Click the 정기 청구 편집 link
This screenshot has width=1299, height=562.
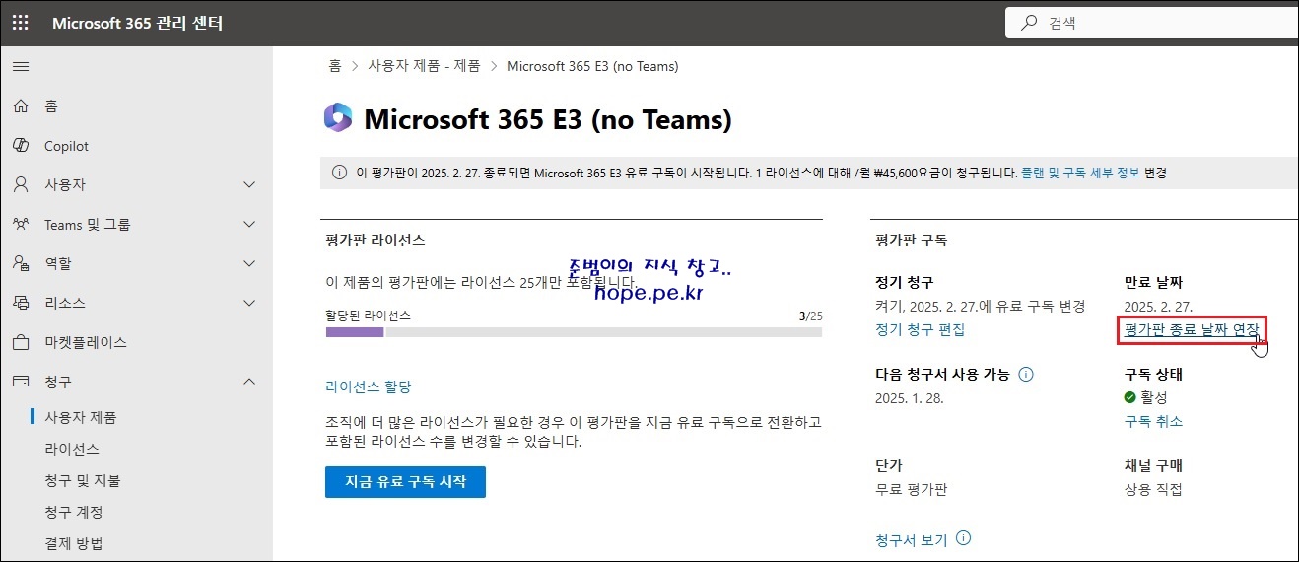click(921, 329)
